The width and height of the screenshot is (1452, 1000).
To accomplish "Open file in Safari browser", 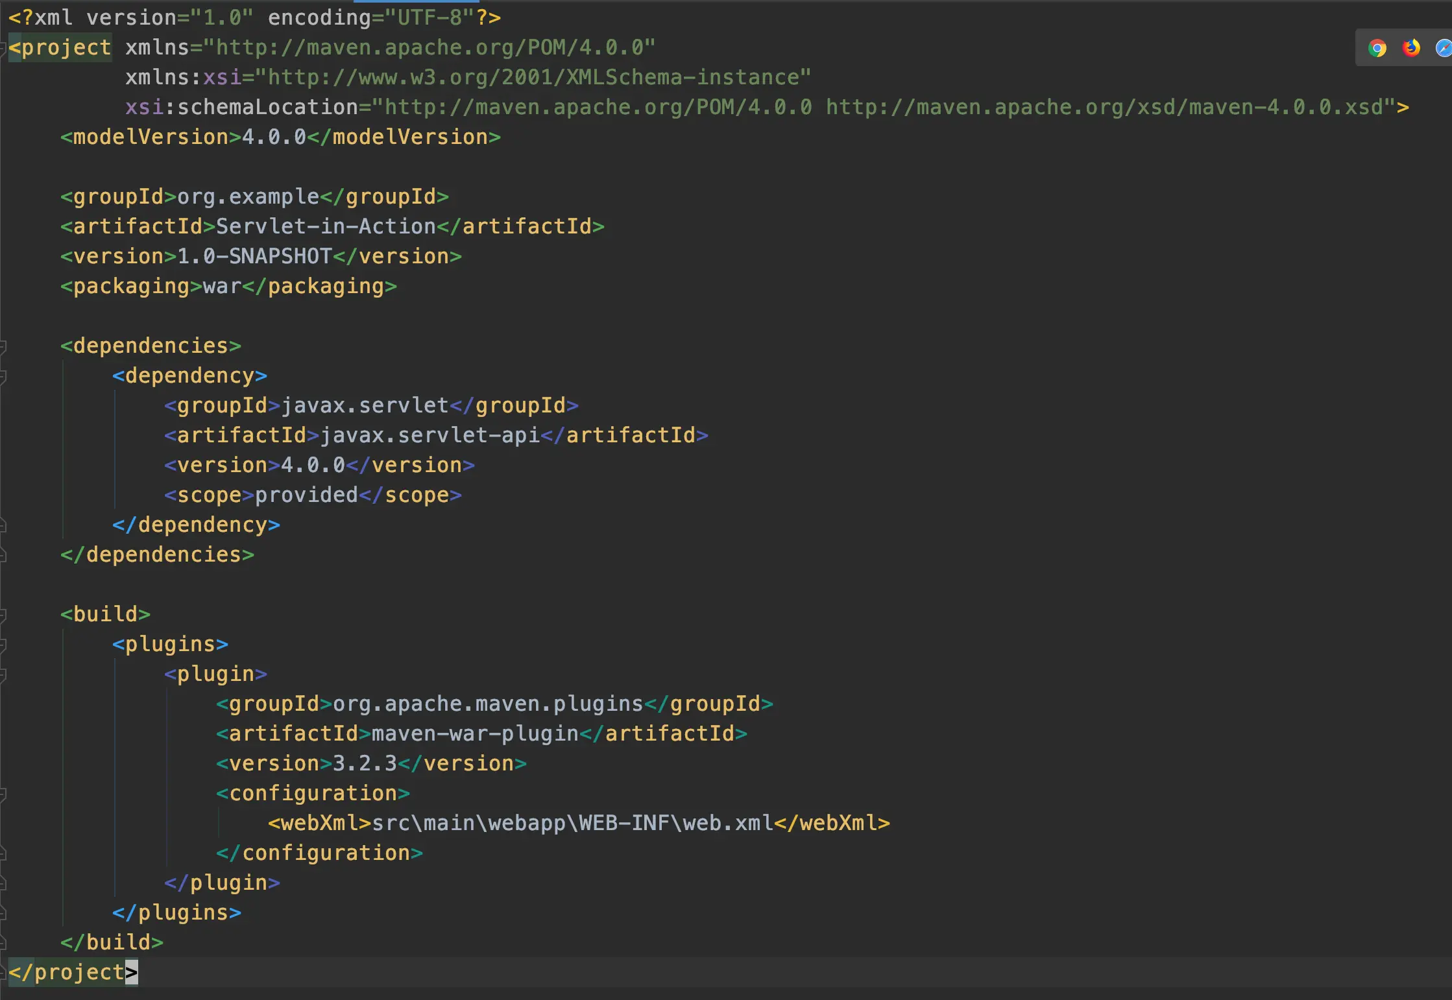I will 1443,48.
